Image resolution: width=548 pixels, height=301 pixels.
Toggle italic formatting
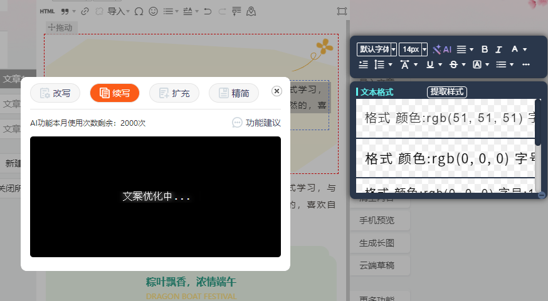tap(499, 49)
